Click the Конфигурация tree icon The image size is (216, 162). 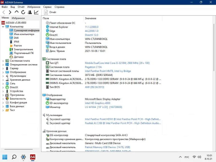7,103
